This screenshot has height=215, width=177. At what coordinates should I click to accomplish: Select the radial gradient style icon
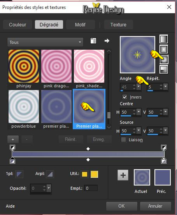[164, 69]
